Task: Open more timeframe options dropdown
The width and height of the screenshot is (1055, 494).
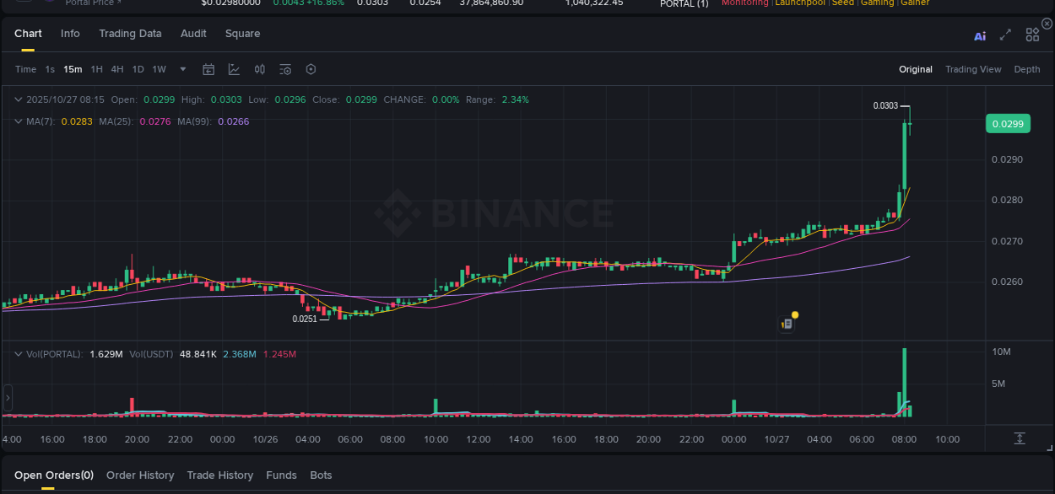Action: pyautogui.click(x=182, y=69)
